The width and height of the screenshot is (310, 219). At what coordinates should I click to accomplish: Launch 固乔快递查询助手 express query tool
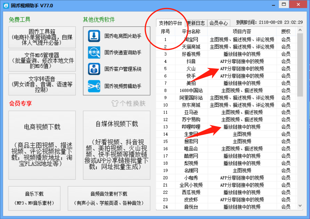[94, 52]
